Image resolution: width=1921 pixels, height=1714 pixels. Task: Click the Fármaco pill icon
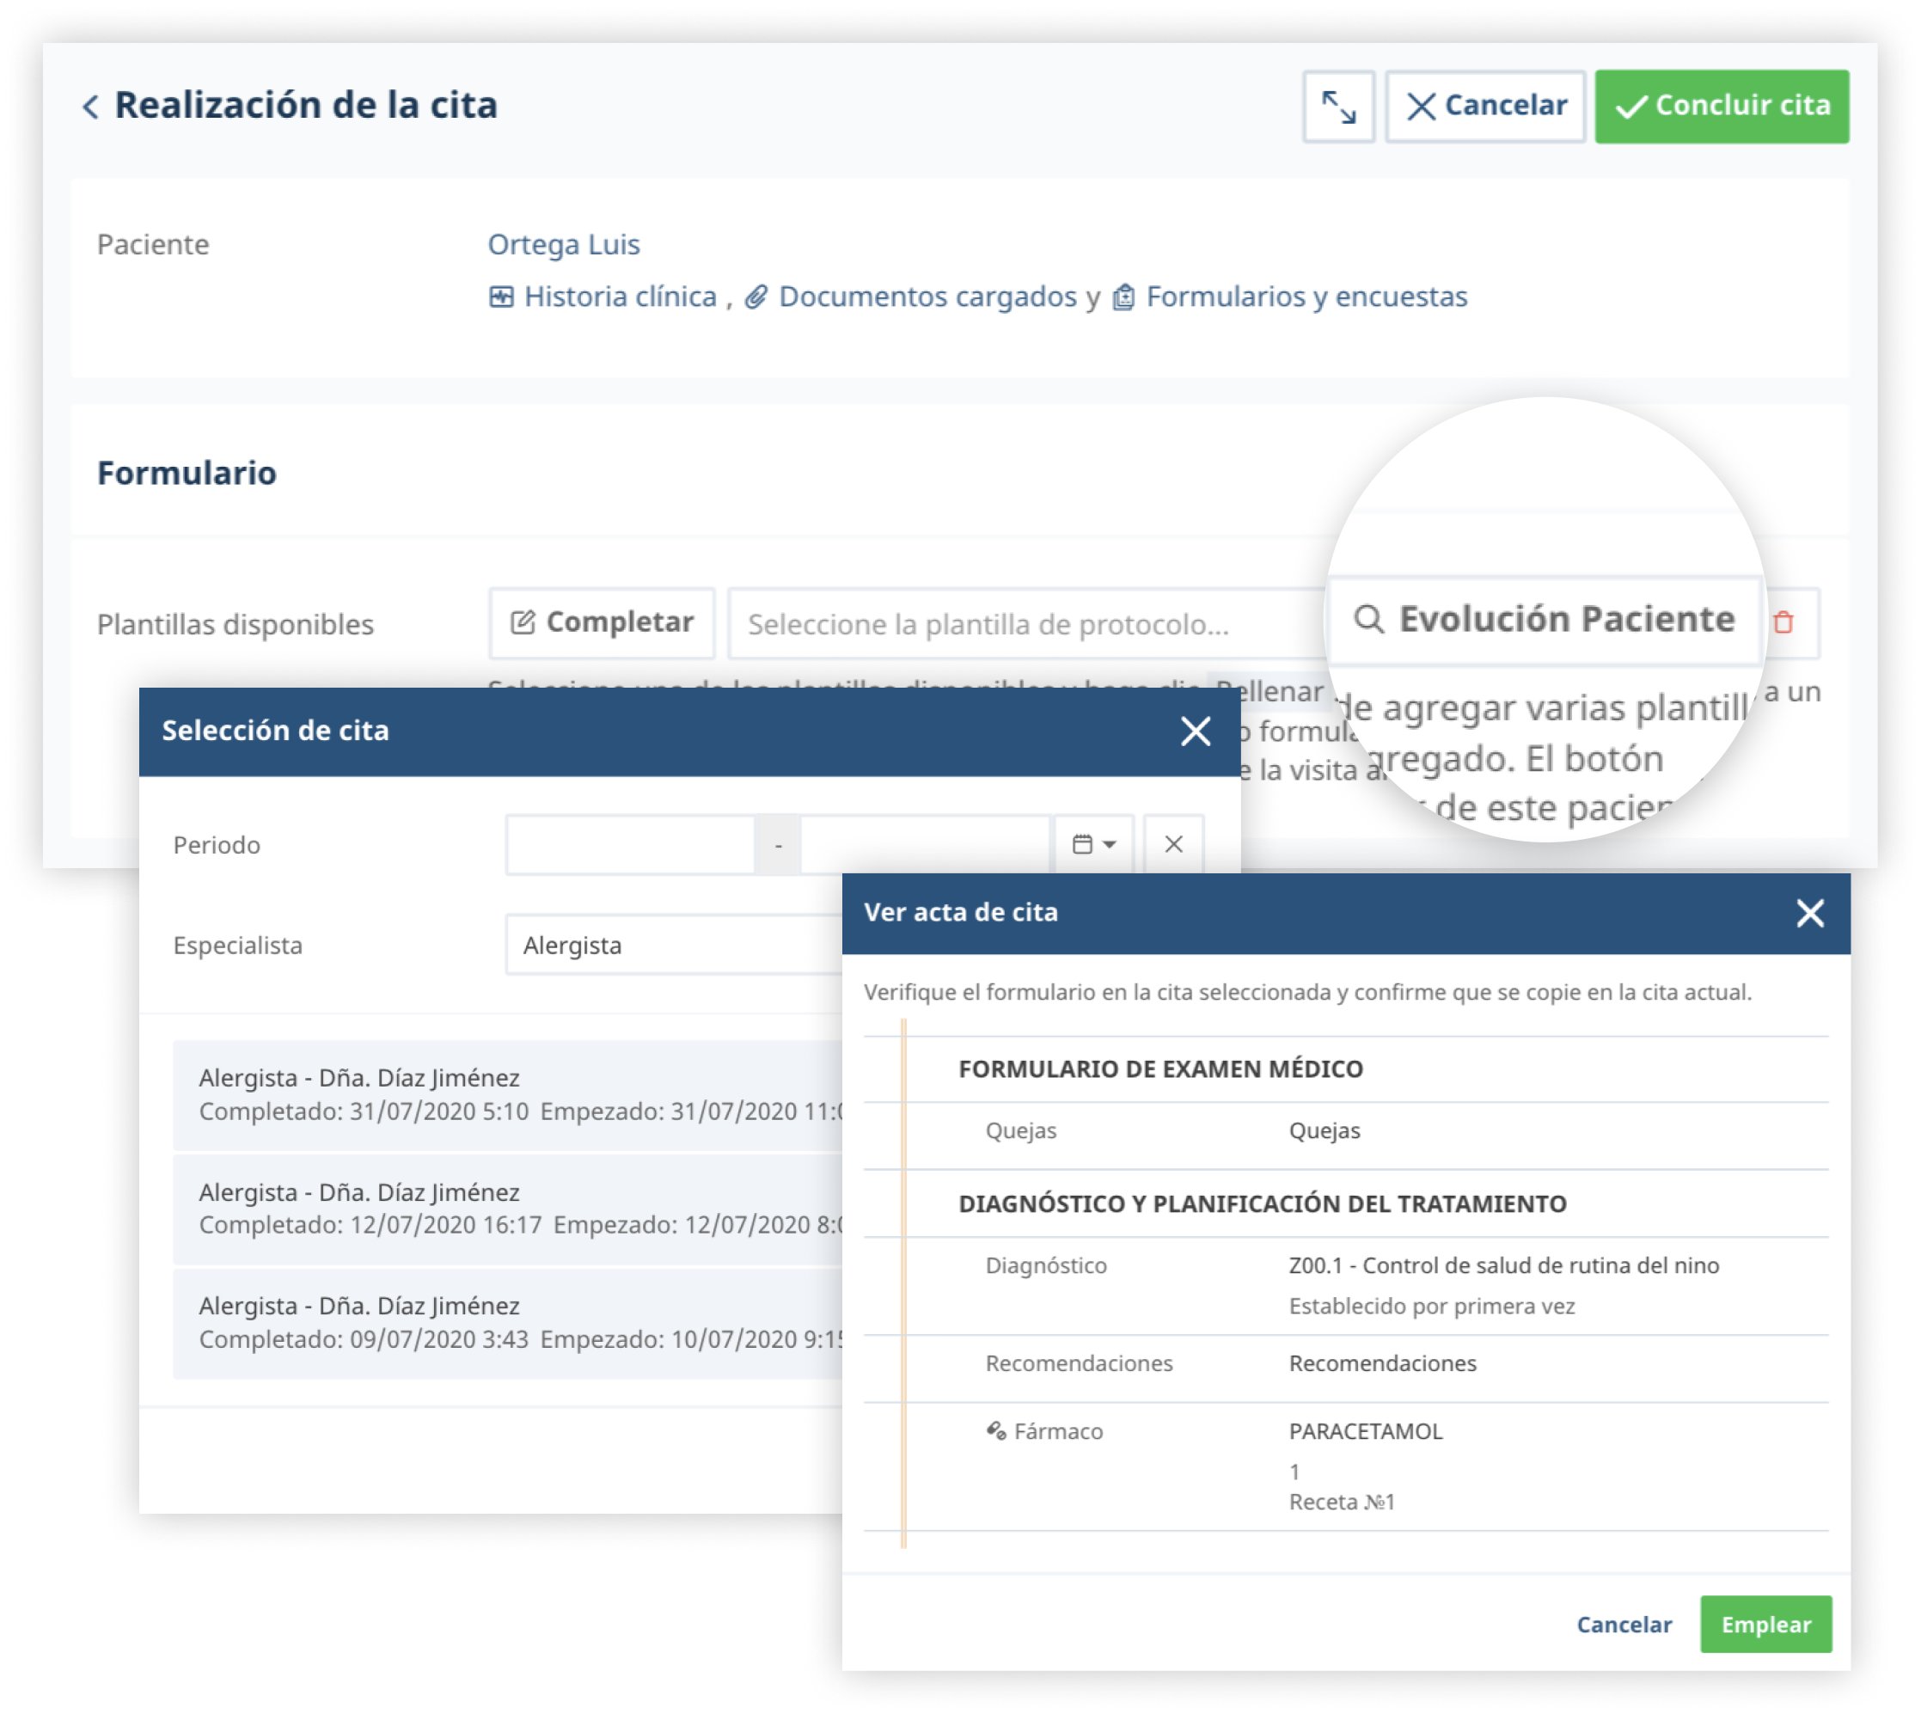[x=995, y=1430]
